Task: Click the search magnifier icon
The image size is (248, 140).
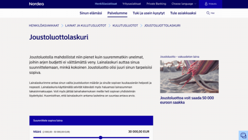Action: 208,13
